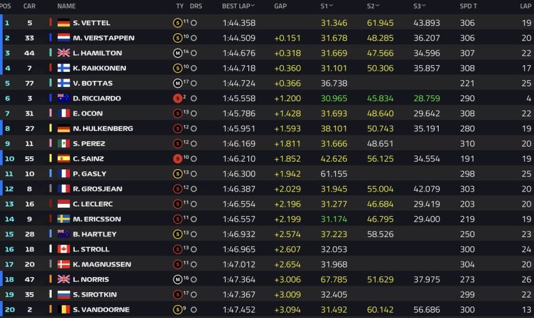Expand the S3 sector column dropdown

pyautogui.click(x=424, y=6)
